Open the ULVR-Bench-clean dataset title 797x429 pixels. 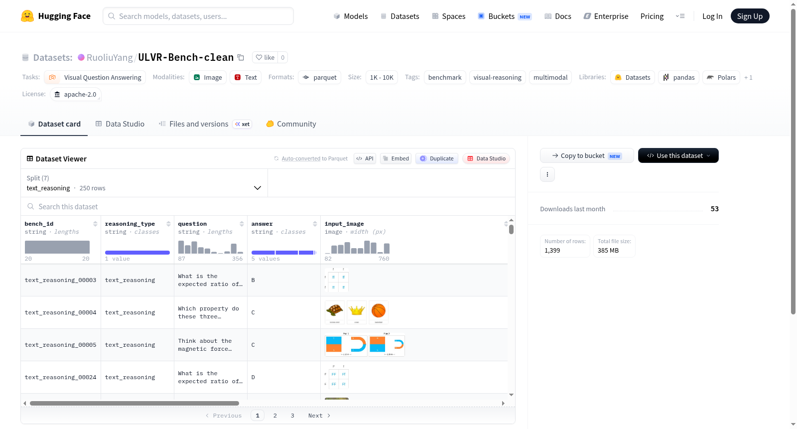[x=186, y=57]
